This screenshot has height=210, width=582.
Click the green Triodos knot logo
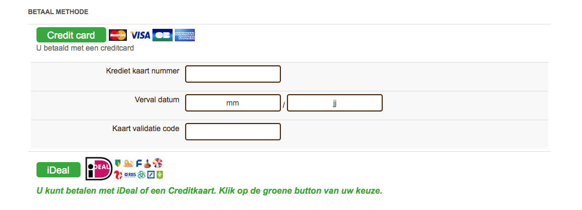coord(142,175)
